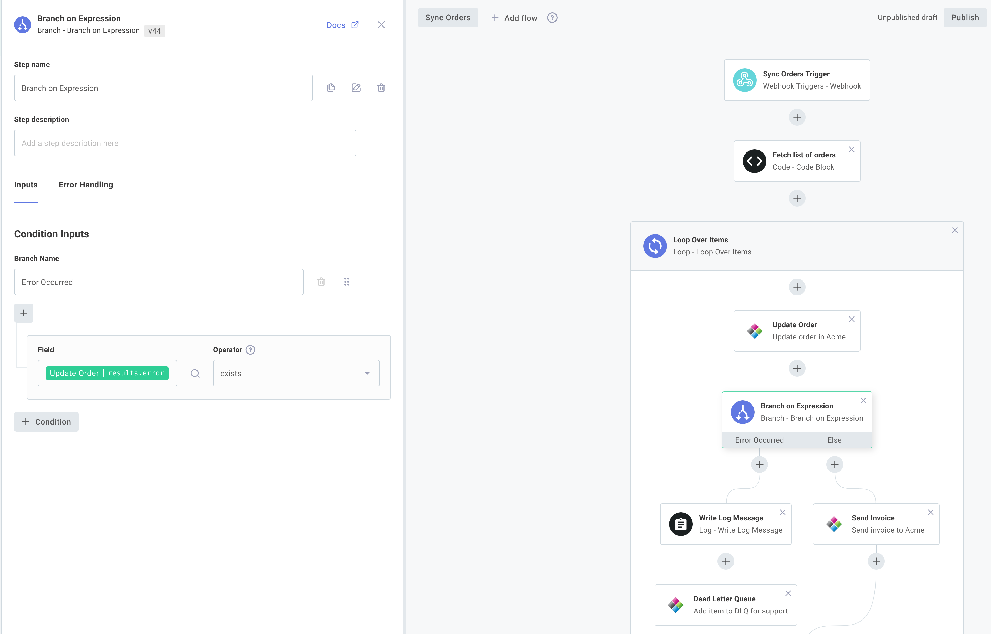Image resolution: width=991 pixels, height=634 pixels.
Task: Select the Loop Over Items step header
Action: pyautogui.click(x=797, y=246)
